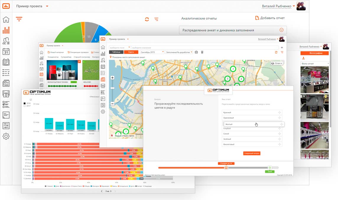Open the sliders icon in the main sidebar

pyautogui.click(x=6, y=125)
